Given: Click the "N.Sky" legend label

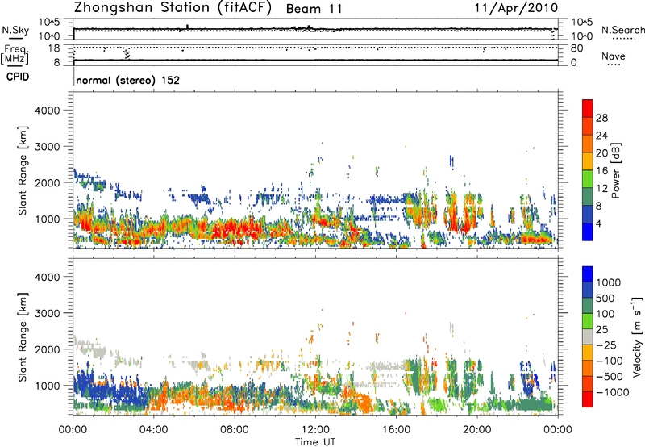Looking at the screenshot, I should click(x=15, y=30).
